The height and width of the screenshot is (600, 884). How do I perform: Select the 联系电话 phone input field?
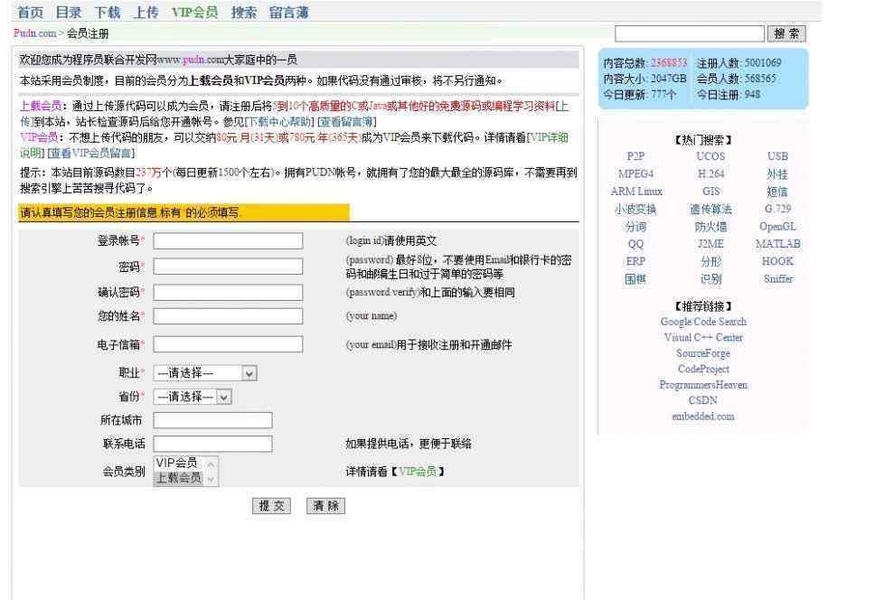tap(212, 444)
